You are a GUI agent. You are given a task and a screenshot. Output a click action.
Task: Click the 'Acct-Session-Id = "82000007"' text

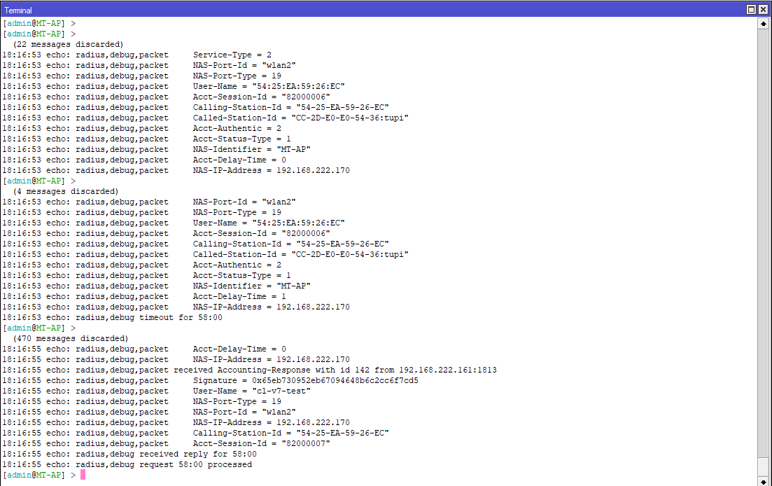point(262,444)
